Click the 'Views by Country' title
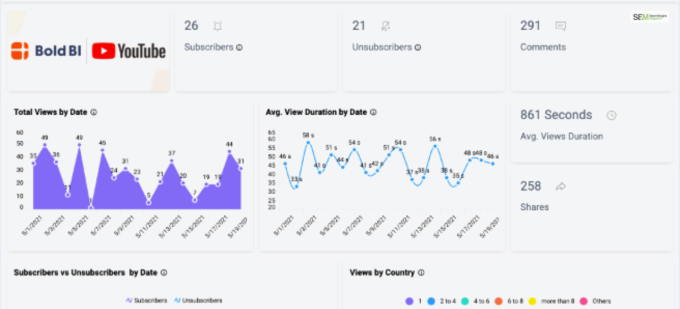The height and width of the screenshot is (309, 680). click(382, 273)
